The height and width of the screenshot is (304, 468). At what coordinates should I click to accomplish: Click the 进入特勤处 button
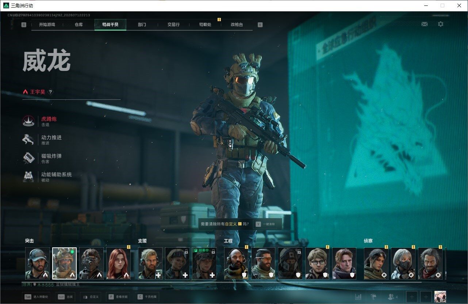pyautogui.click(x=36, y=297)
